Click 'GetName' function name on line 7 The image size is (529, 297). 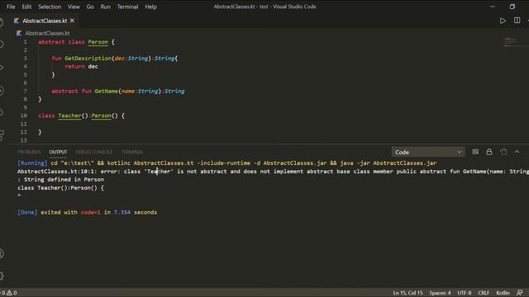(x=107, y=91)
